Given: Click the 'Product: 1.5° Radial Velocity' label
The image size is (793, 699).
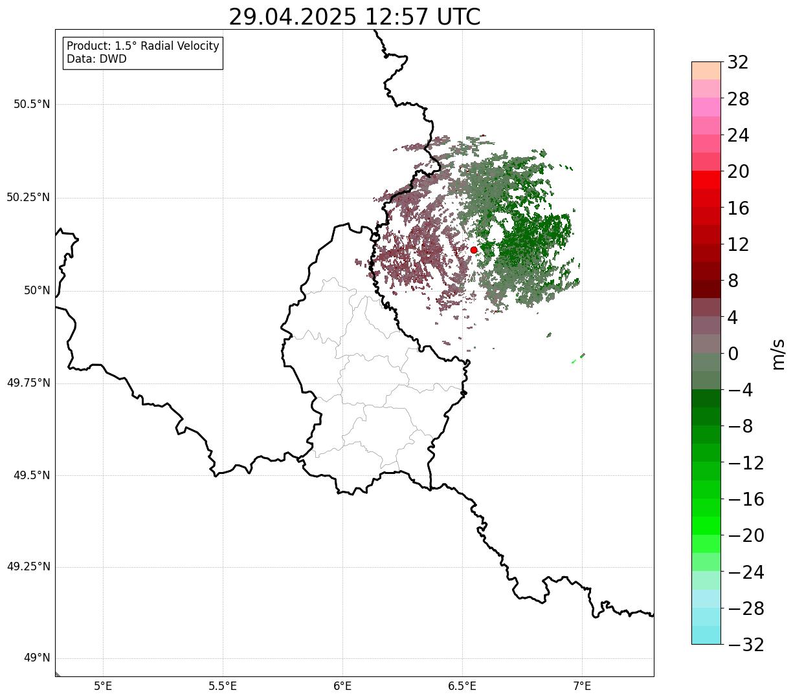Looking at the screenshot, I should pyautogui.click(x=143, y=47).
